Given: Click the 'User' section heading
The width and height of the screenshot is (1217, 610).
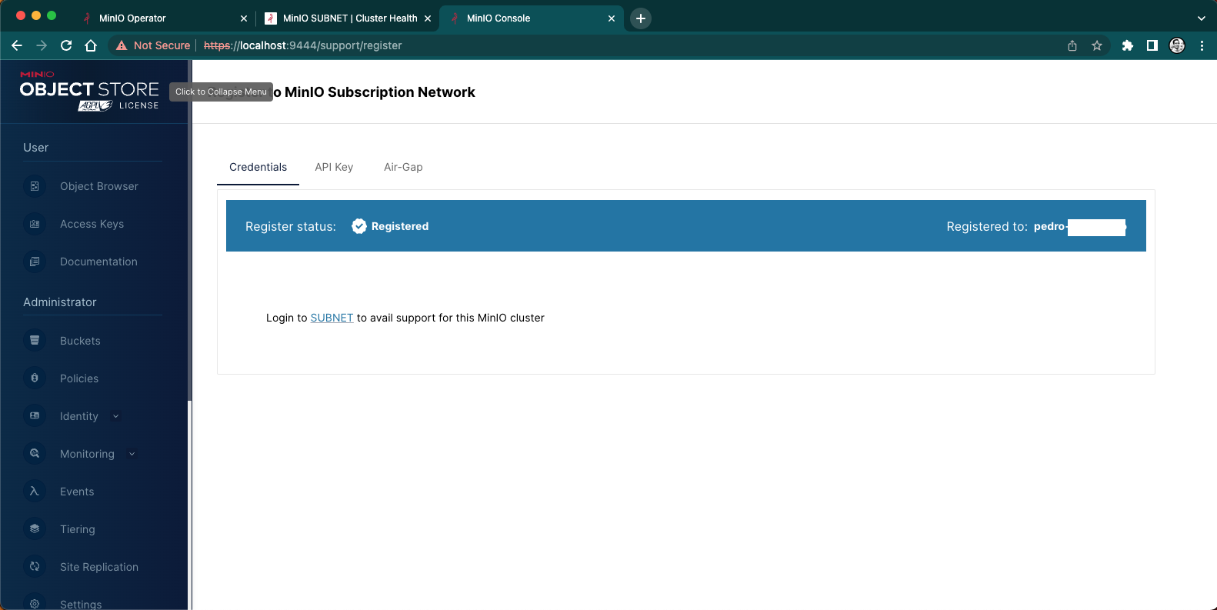Looking at the screenshot, I should pos(36,148).
